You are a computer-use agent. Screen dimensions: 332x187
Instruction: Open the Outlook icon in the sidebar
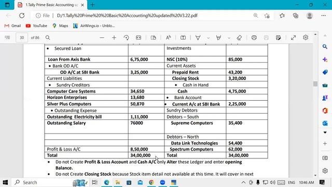point(325,123)
